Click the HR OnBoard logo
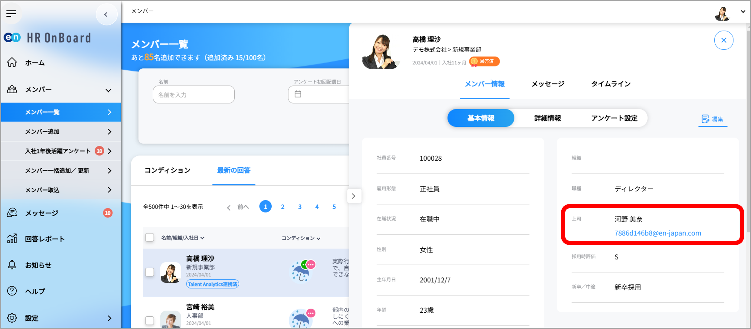Image resolution: width=751 pixels, height=329 pixels. click(x=47, y=38)
